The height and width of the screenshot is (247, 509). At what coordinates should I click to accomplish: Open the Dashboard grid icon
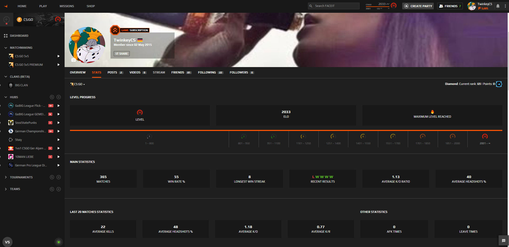6,36
